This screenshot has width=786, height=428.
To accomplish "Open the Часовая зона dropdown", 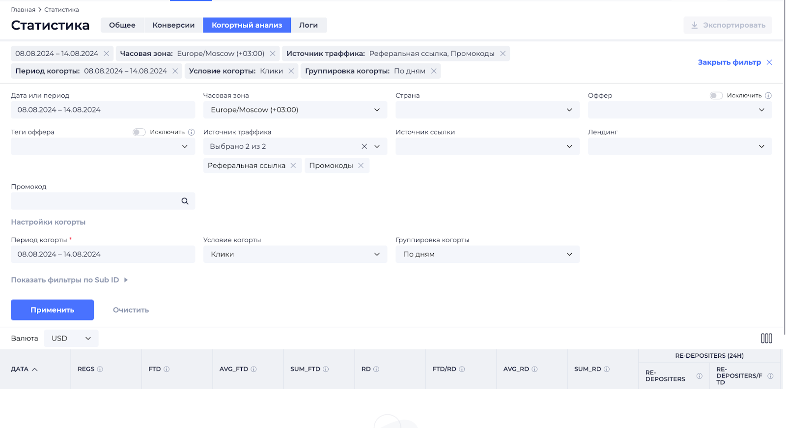I will 295,110.
